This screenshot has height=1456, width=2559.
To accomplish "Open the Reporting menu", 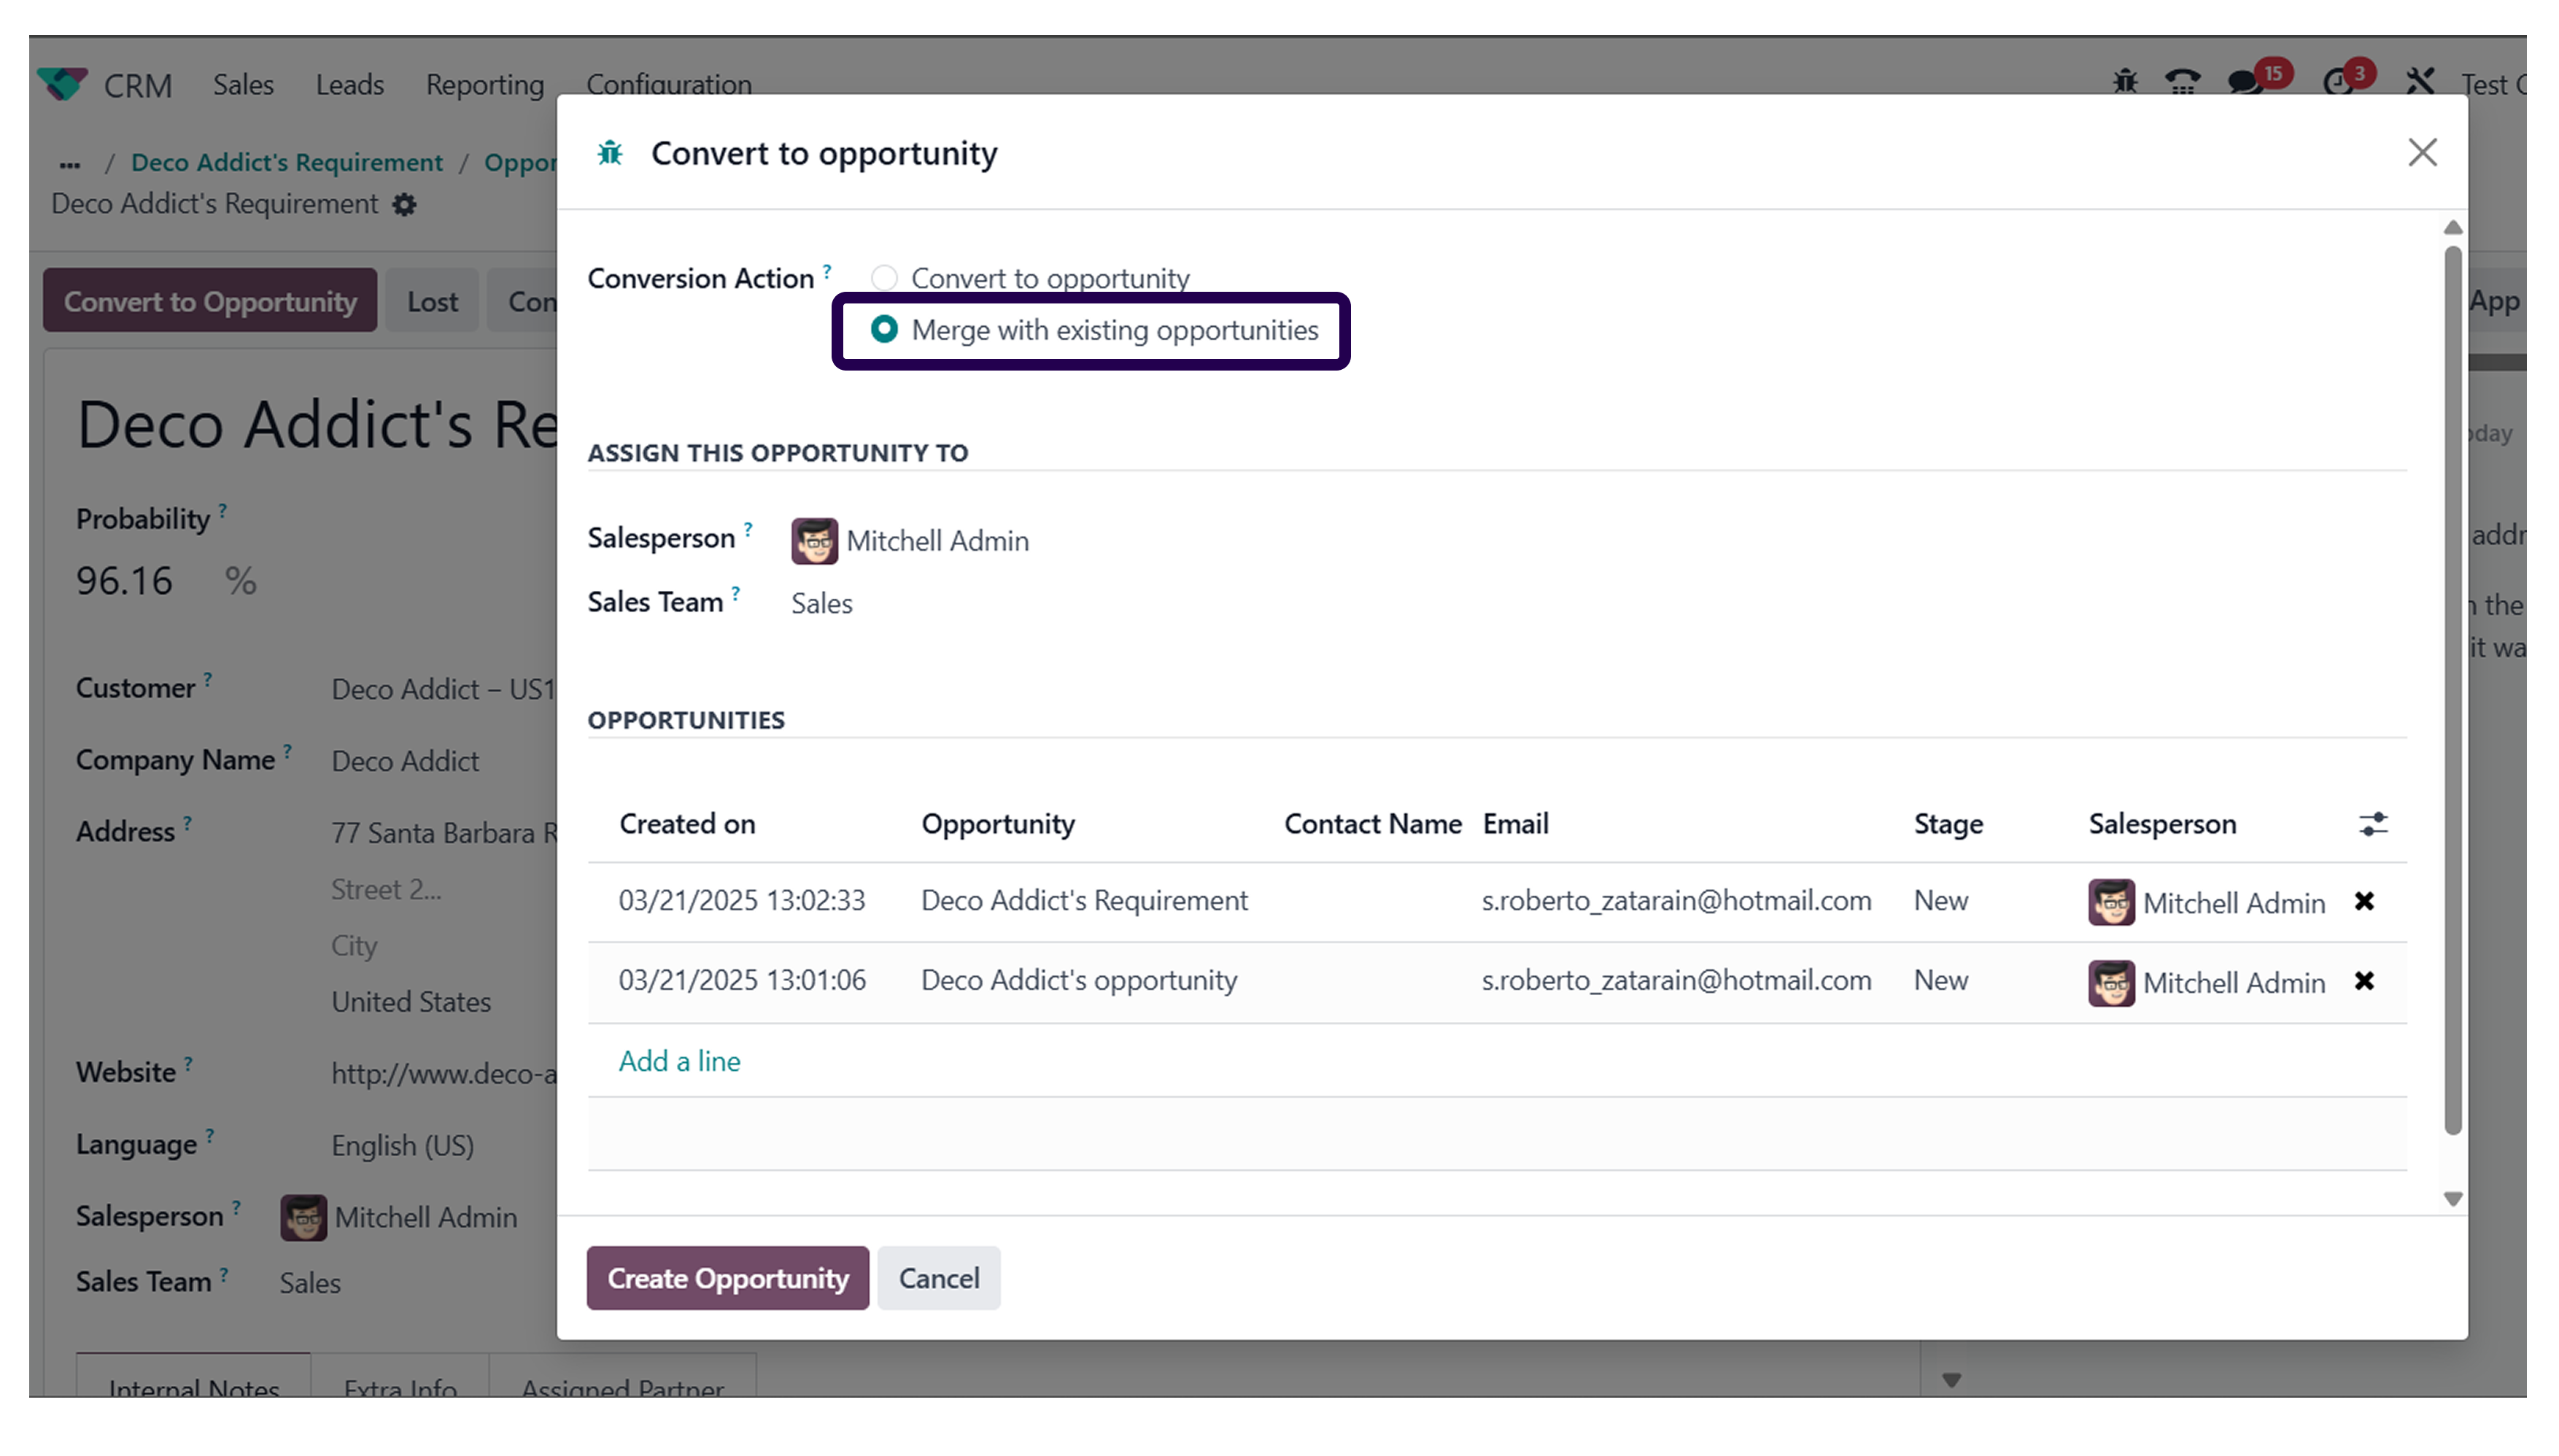I will click(x=485, y=85).
